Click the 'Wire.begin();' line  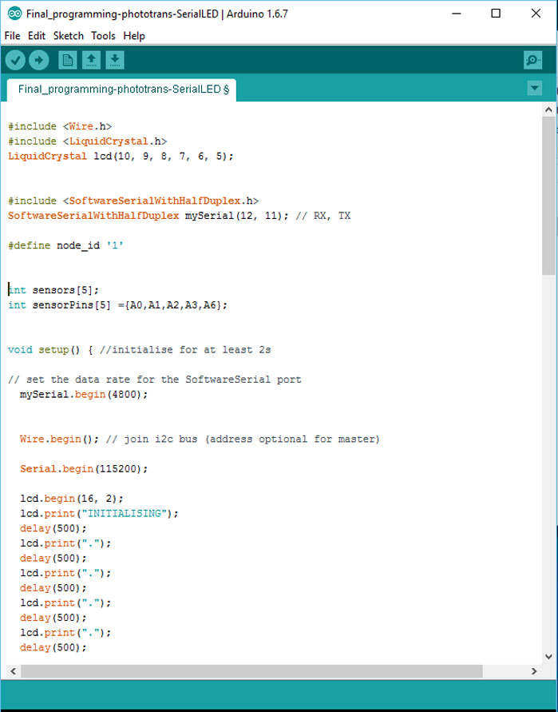point(200,439)
